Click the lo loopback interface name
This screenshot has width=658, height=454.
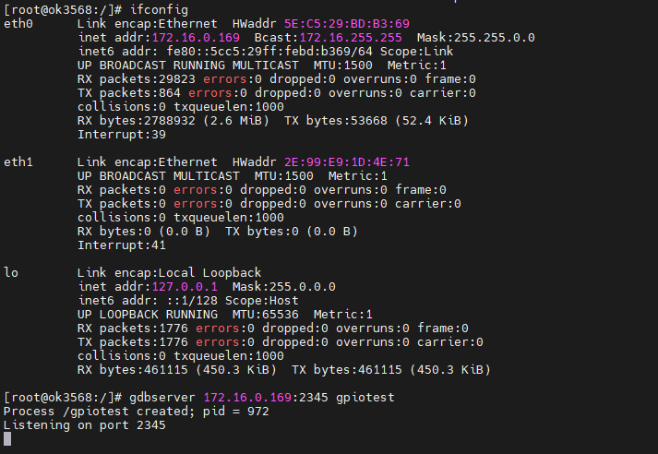coord(11,272)
